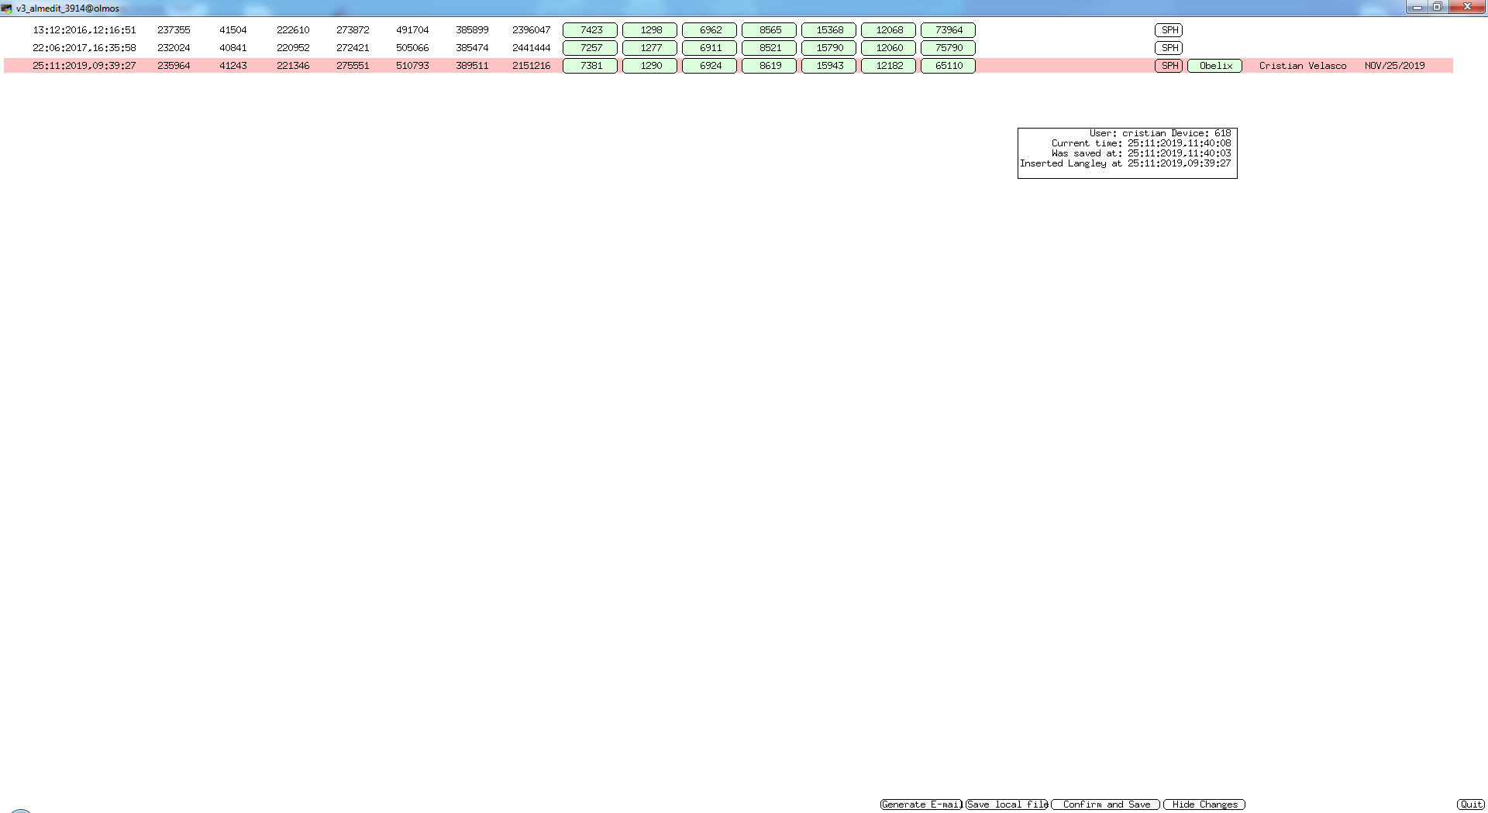Image resolution: width=1488 pixels, height=813 pixels.
Task: Click value 232024 in second row
Action: (x=174, y=48)
